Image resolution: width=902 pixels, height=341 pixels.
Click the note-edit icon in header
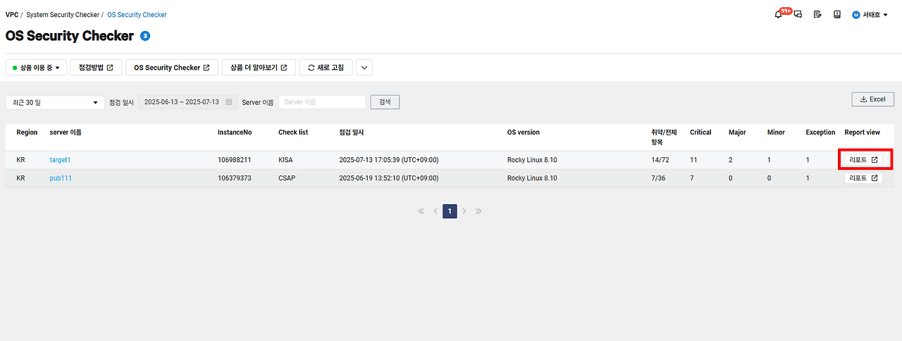click(817, 14)
